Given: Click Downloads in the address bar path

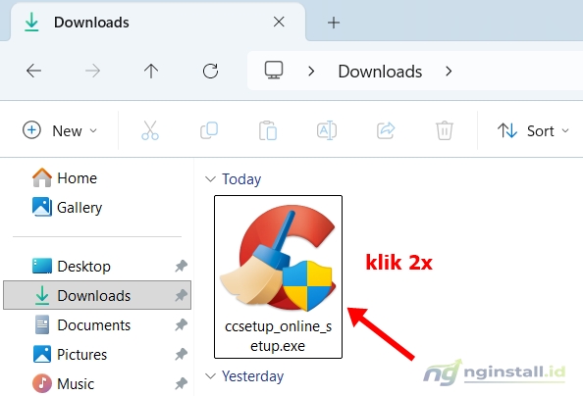Looking at the screenshot, I should click(380, 71).
